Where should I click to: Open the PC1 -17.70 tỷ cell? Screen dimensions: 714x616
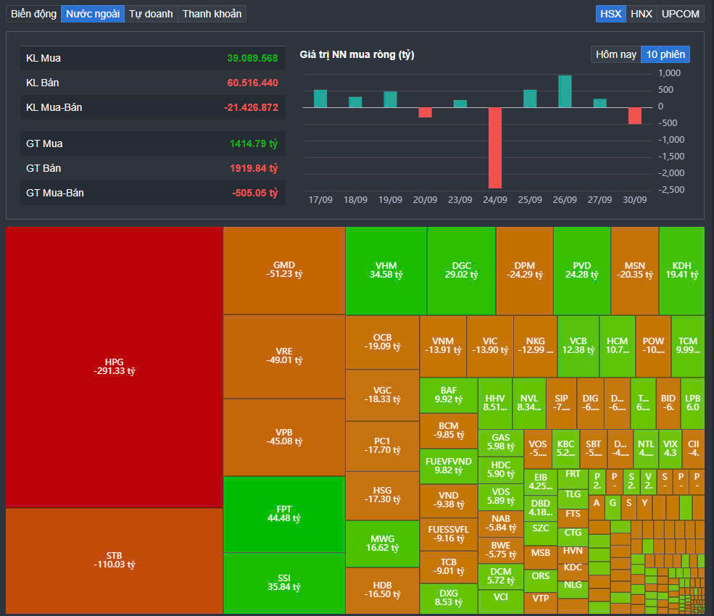tap(383, 446)
